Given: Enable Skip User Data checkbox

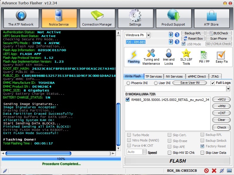Looking at the screenshot, I should tap(202, 153).
